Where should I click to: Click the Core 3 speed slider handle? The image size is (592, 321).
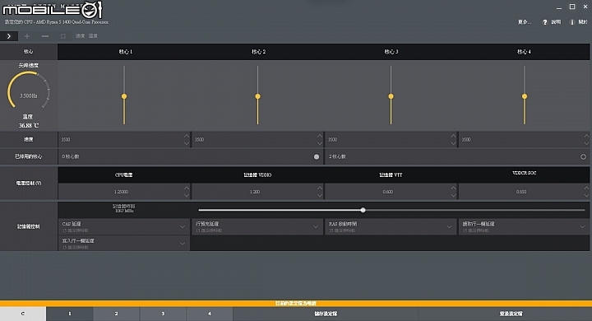391,96
